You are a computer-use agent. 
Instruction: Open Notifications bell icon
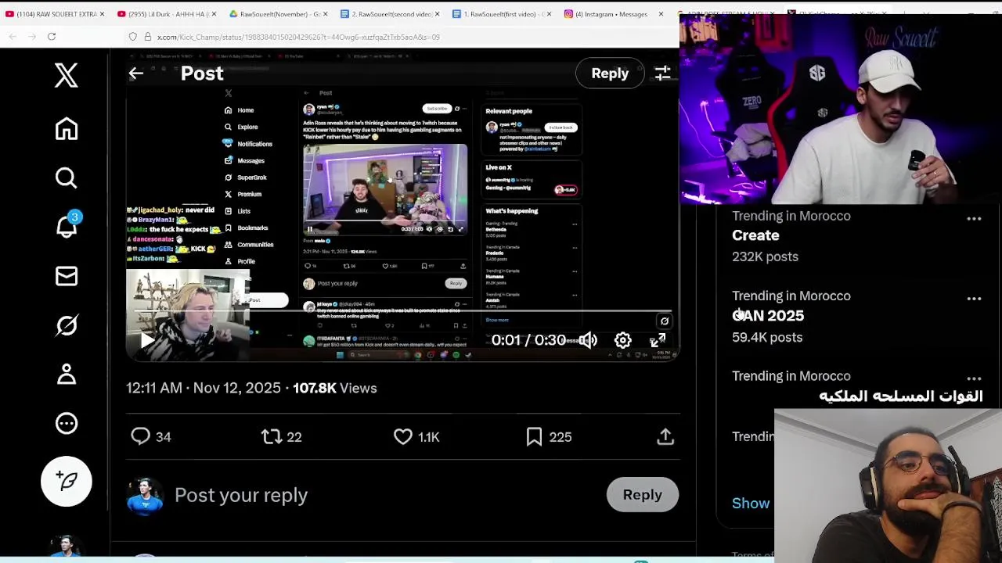67,226
